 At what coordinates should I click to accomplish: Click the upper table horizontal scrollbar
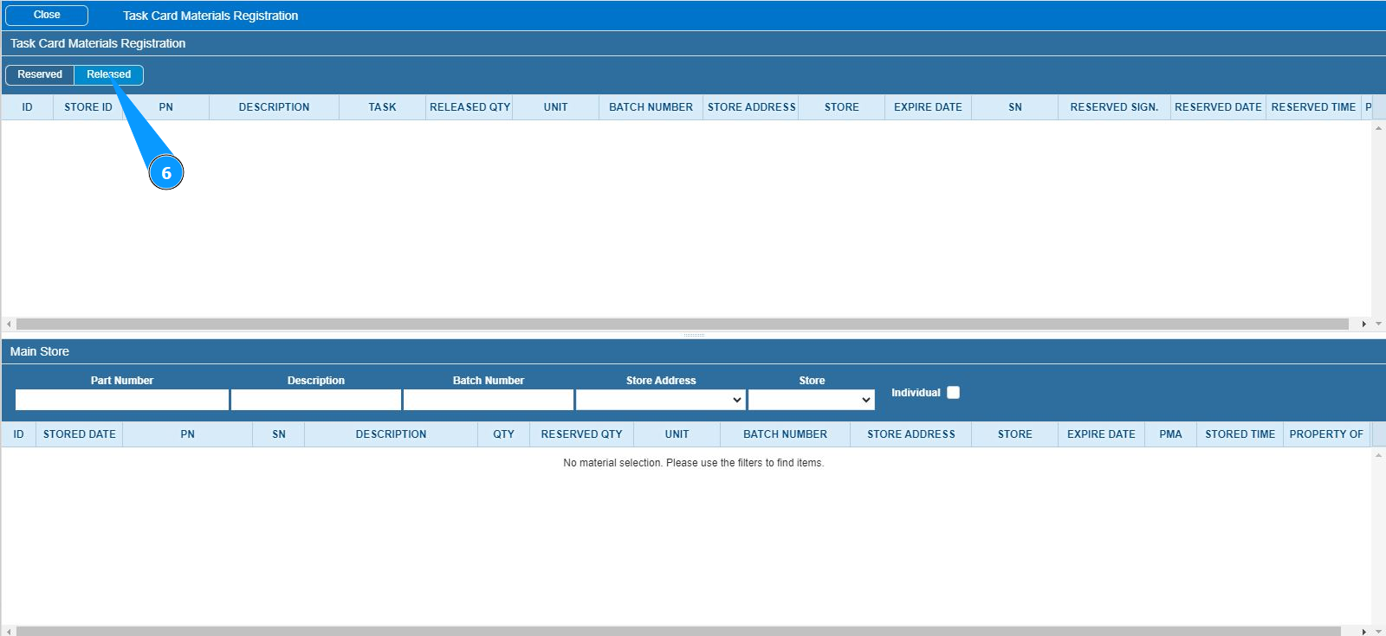click(x=683, y=324)
